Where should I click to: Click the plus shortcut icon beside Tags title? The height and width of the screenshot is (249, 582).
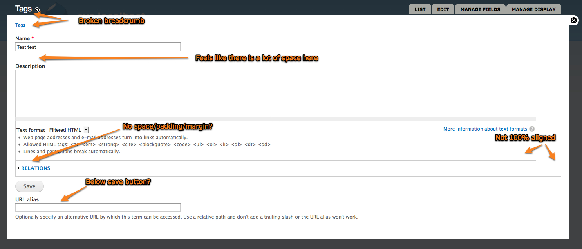pos(37,10)
